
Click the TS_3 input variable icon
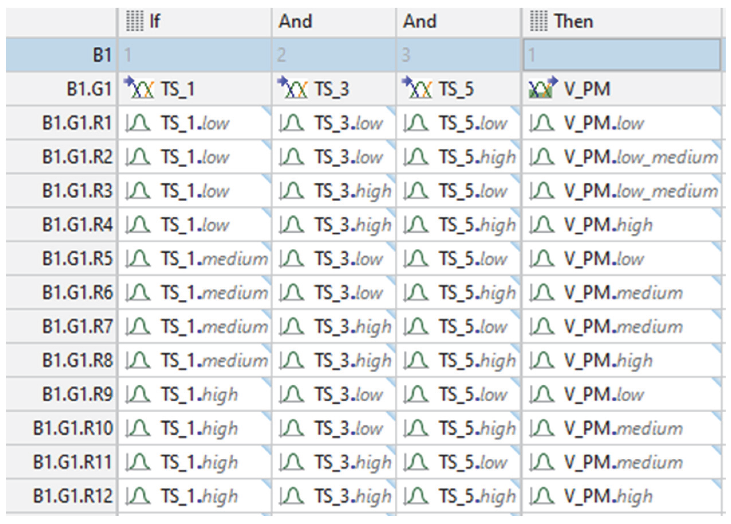293,88
